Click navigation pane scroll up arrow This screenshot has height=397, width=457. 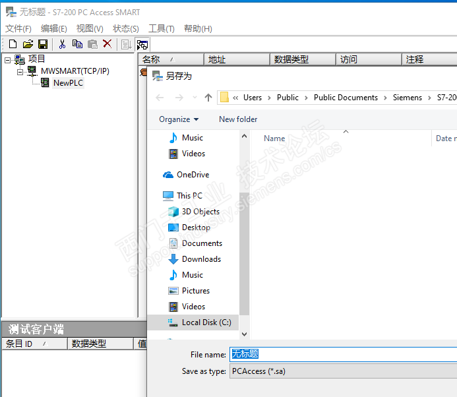coord(244,136)
